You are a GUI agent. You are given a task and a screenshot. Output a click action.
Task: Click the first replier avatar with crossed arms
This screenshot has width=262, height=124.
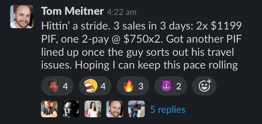click(49, 109)
